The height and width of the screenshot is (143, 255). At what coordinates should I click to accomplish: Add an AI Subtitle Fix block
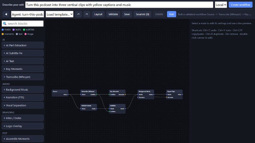23,53
